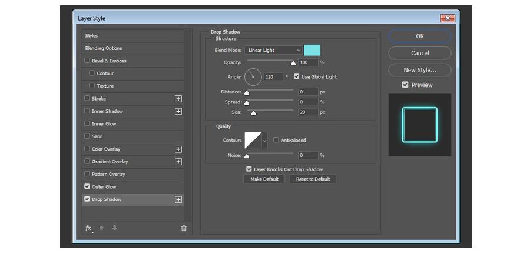Screen dimensions: 530x254
Task: Click the Size value input field
Action: (308, 112)
